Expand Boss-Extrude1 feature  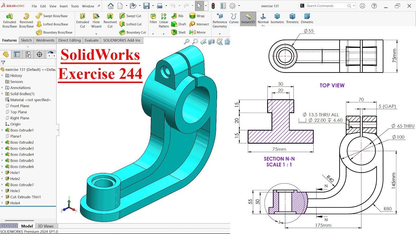coord(2,130)
